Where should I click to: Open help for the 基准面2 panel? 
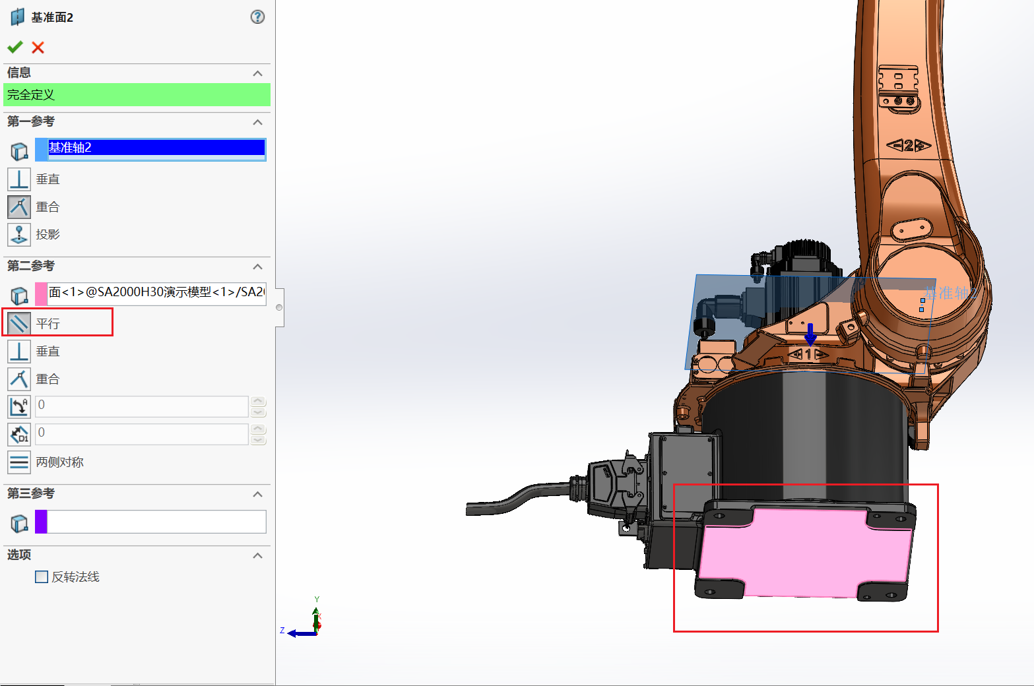coord(257,17)
